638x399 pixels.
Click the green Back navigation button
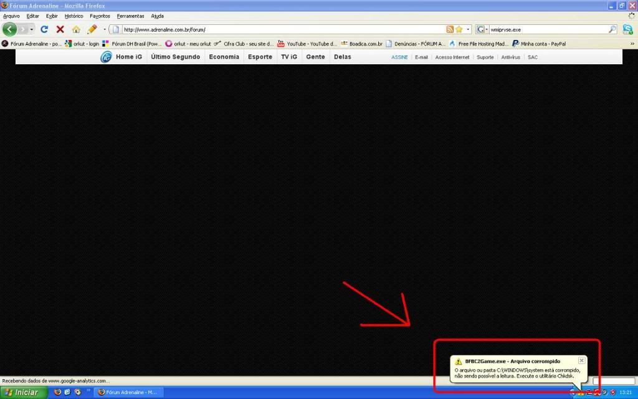coord(9,29)
